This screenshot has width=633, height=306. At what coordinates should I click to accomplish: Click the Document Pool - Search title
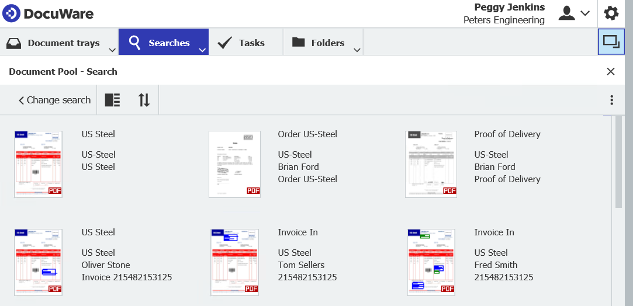63,72
